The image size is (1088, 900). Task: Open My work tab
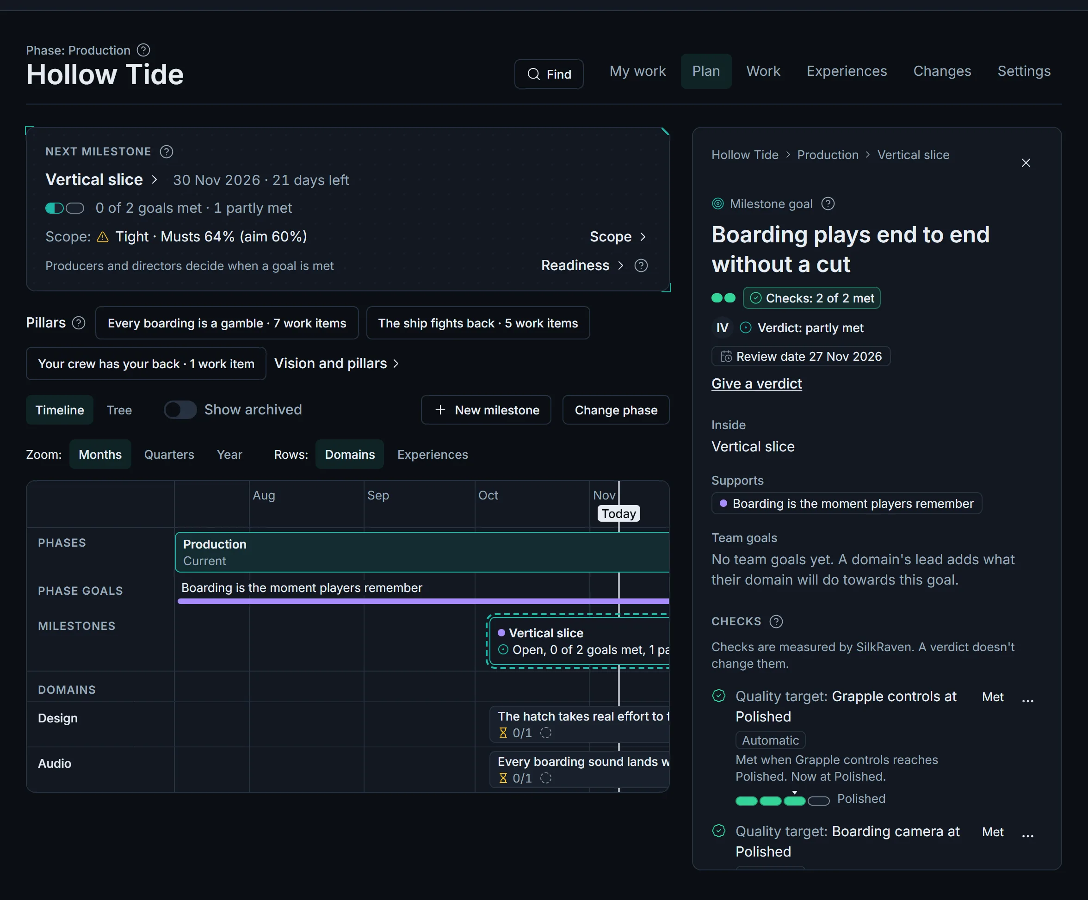[x=637, y=72]
